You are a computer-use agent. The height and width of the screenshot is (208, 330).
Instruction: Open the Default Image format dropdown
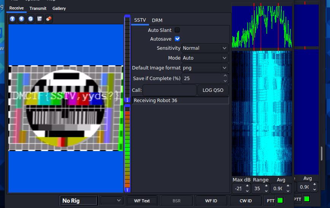tap(205, 68)
